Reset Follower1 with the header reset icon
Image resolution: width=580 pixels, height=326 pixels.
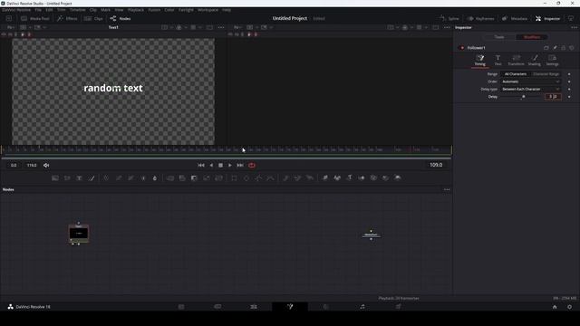(x=572, y=48)
